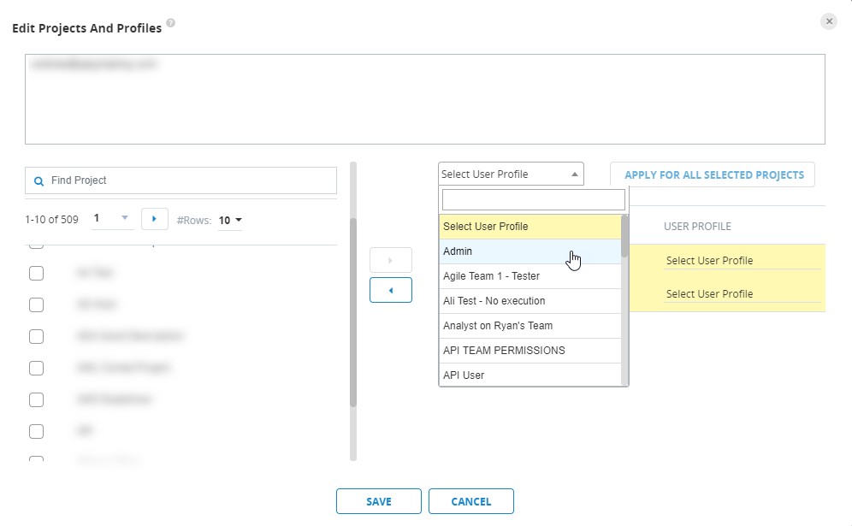Click the help icon beside the dialog title

[x=171, y=24]
